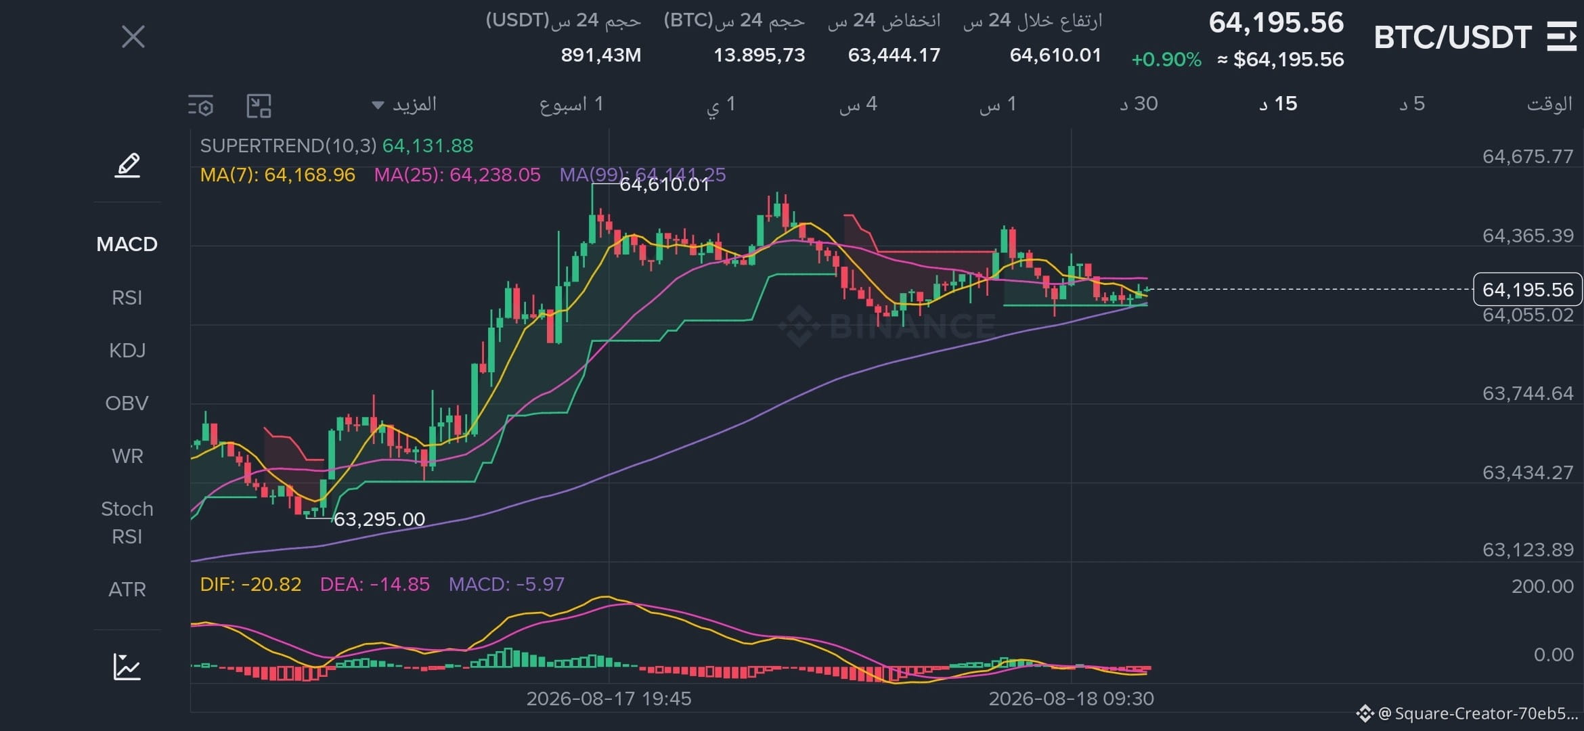Viewport: 1584px width, 731px height.
Task: Enable the OBV indicator
Action: (127, 403)
